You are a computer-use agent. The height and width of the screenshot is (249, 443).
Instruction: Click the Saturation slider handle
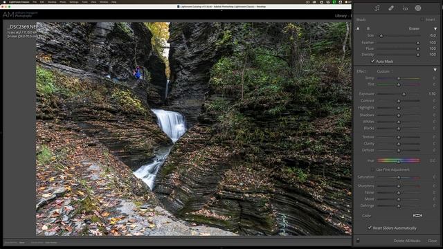point(399,178)
